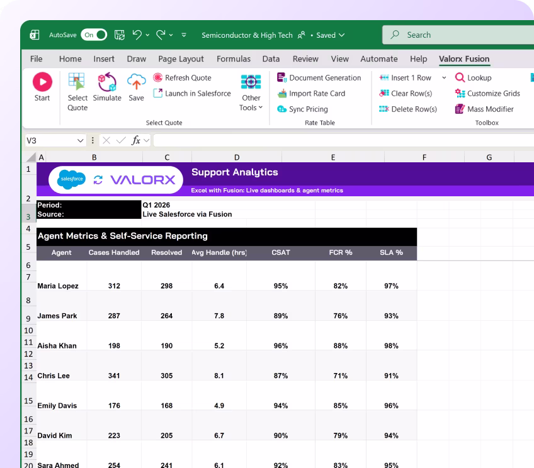The image size is (534, 468).
Task: Click the Mass Modifier icon
Action: 460,109
